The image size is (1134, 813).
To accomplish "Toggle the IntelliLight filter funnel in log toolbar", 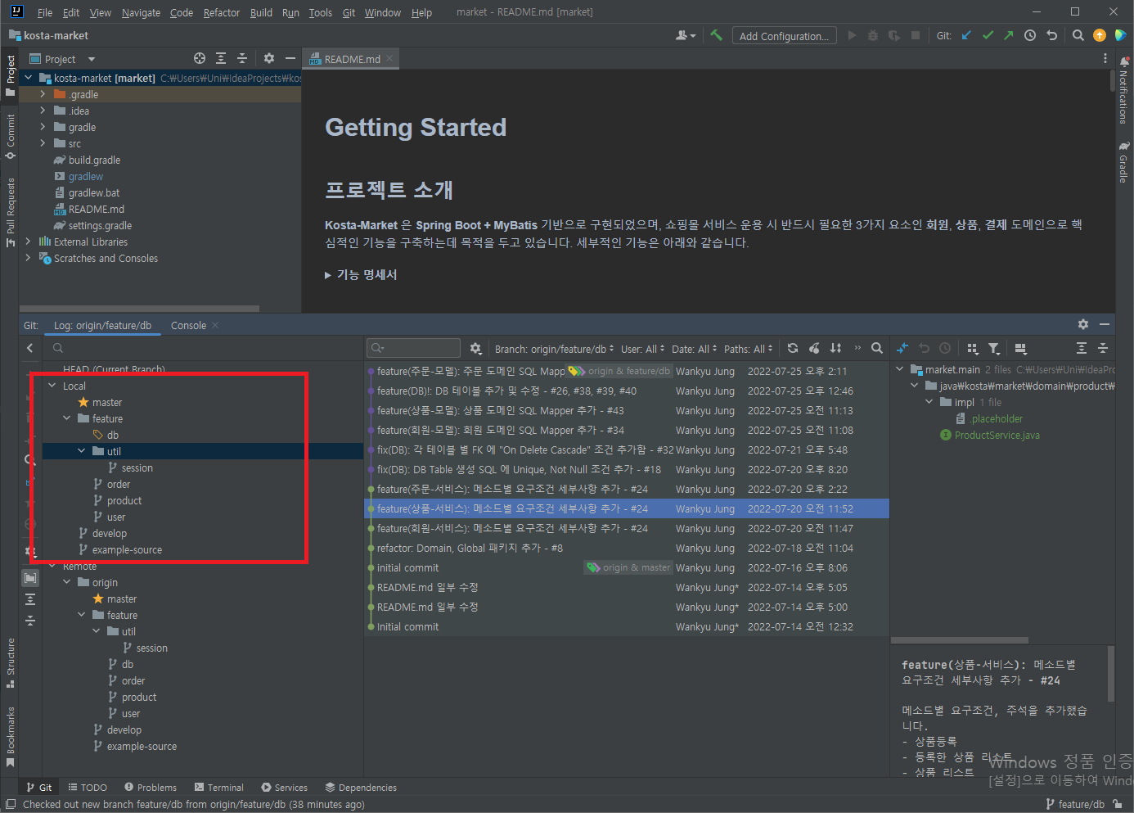I will (x=994, y=348).
